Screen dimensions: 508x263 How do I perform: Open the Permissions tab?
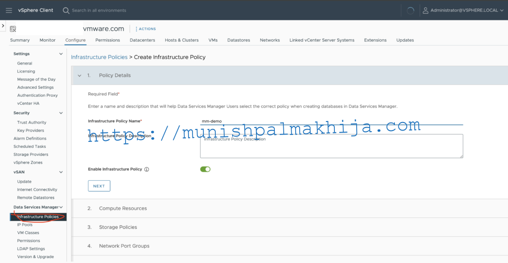coord(108,40)
